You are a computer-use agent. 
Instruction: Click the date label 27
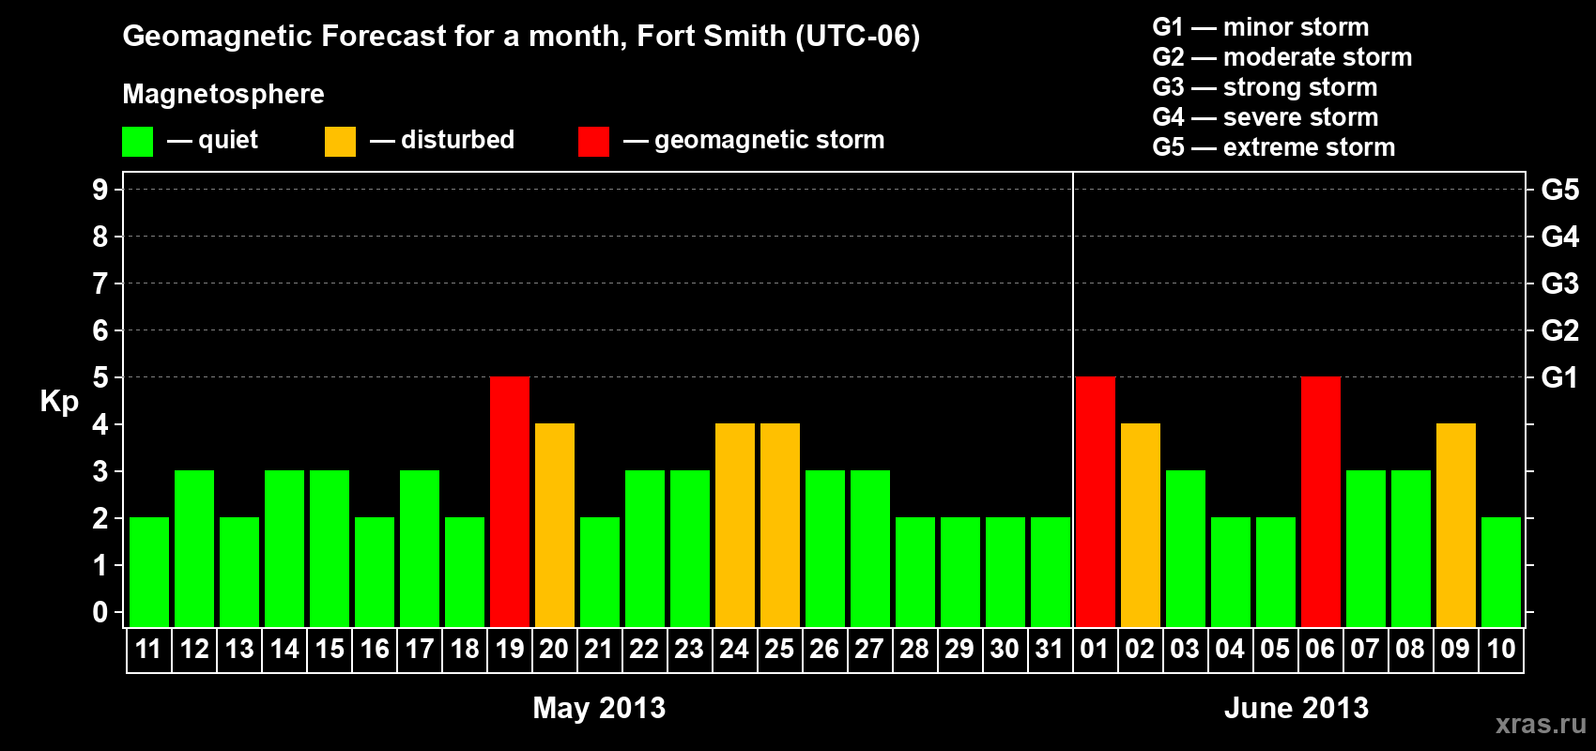(870, 650)
